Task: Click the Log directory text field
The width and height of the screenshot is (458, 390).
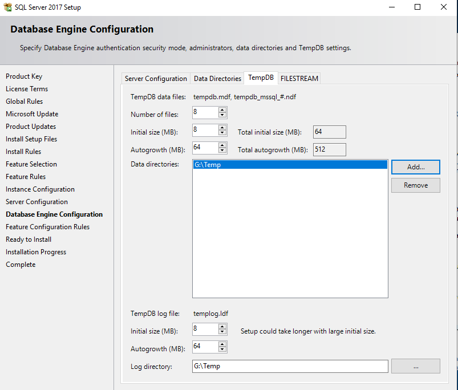Action: tap(290, 366)
